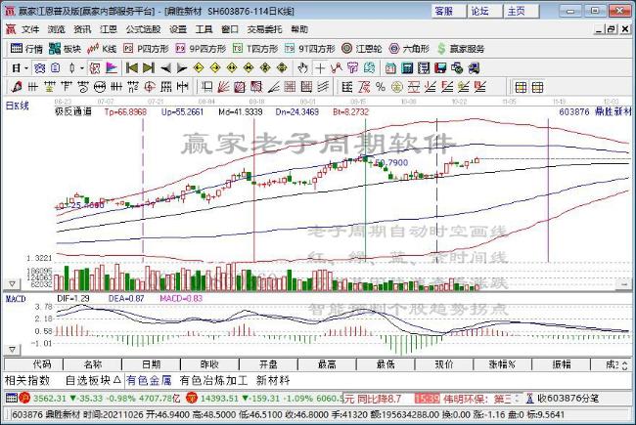
Task: Select the P四方形 tool
Action: coord(148,48)
